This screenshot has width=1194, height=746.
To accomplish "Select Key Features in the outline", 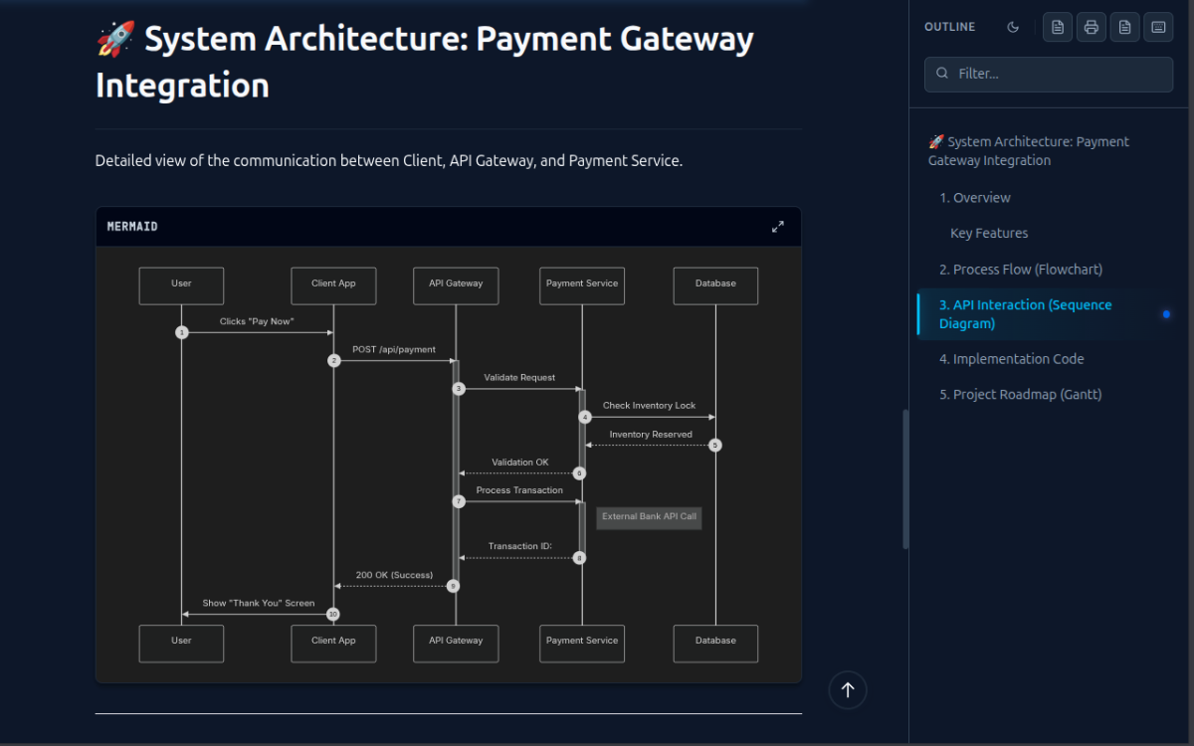I will 989,234.
